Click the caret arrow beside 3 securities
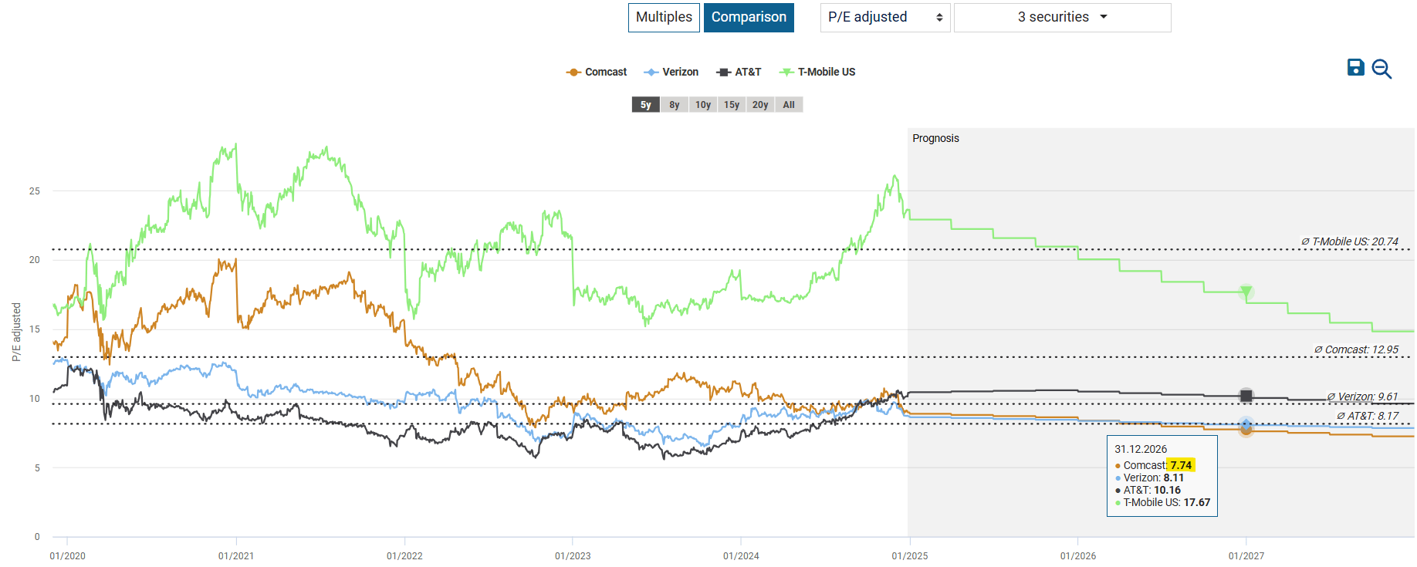The image size is (1417, 567). coord(1104,17)
